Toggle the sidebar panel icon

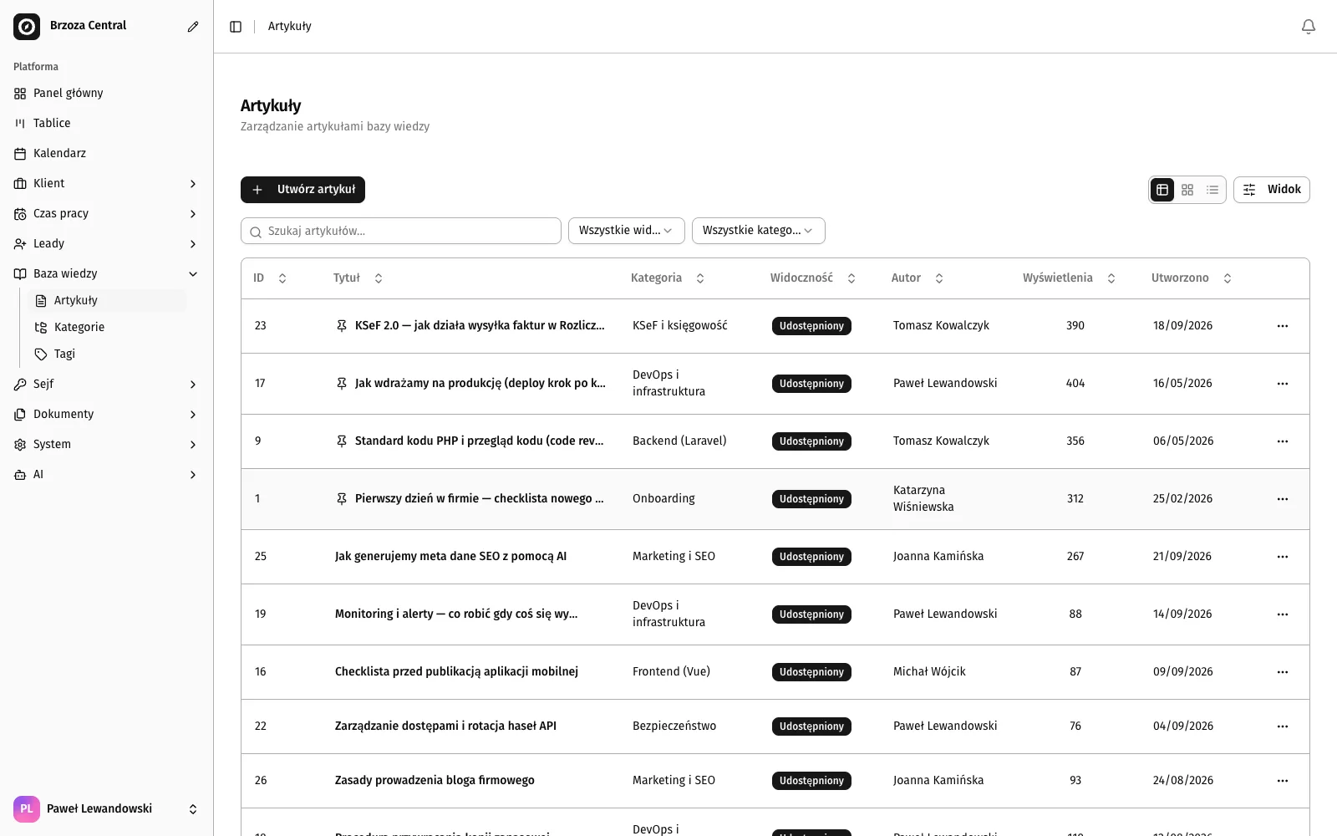coord(236,27)
